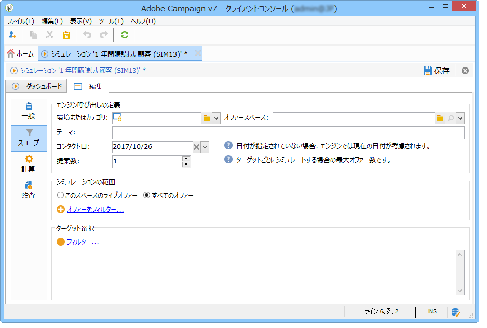
Task: Increase 提案数 with up arrow
Action: (186, 159)
